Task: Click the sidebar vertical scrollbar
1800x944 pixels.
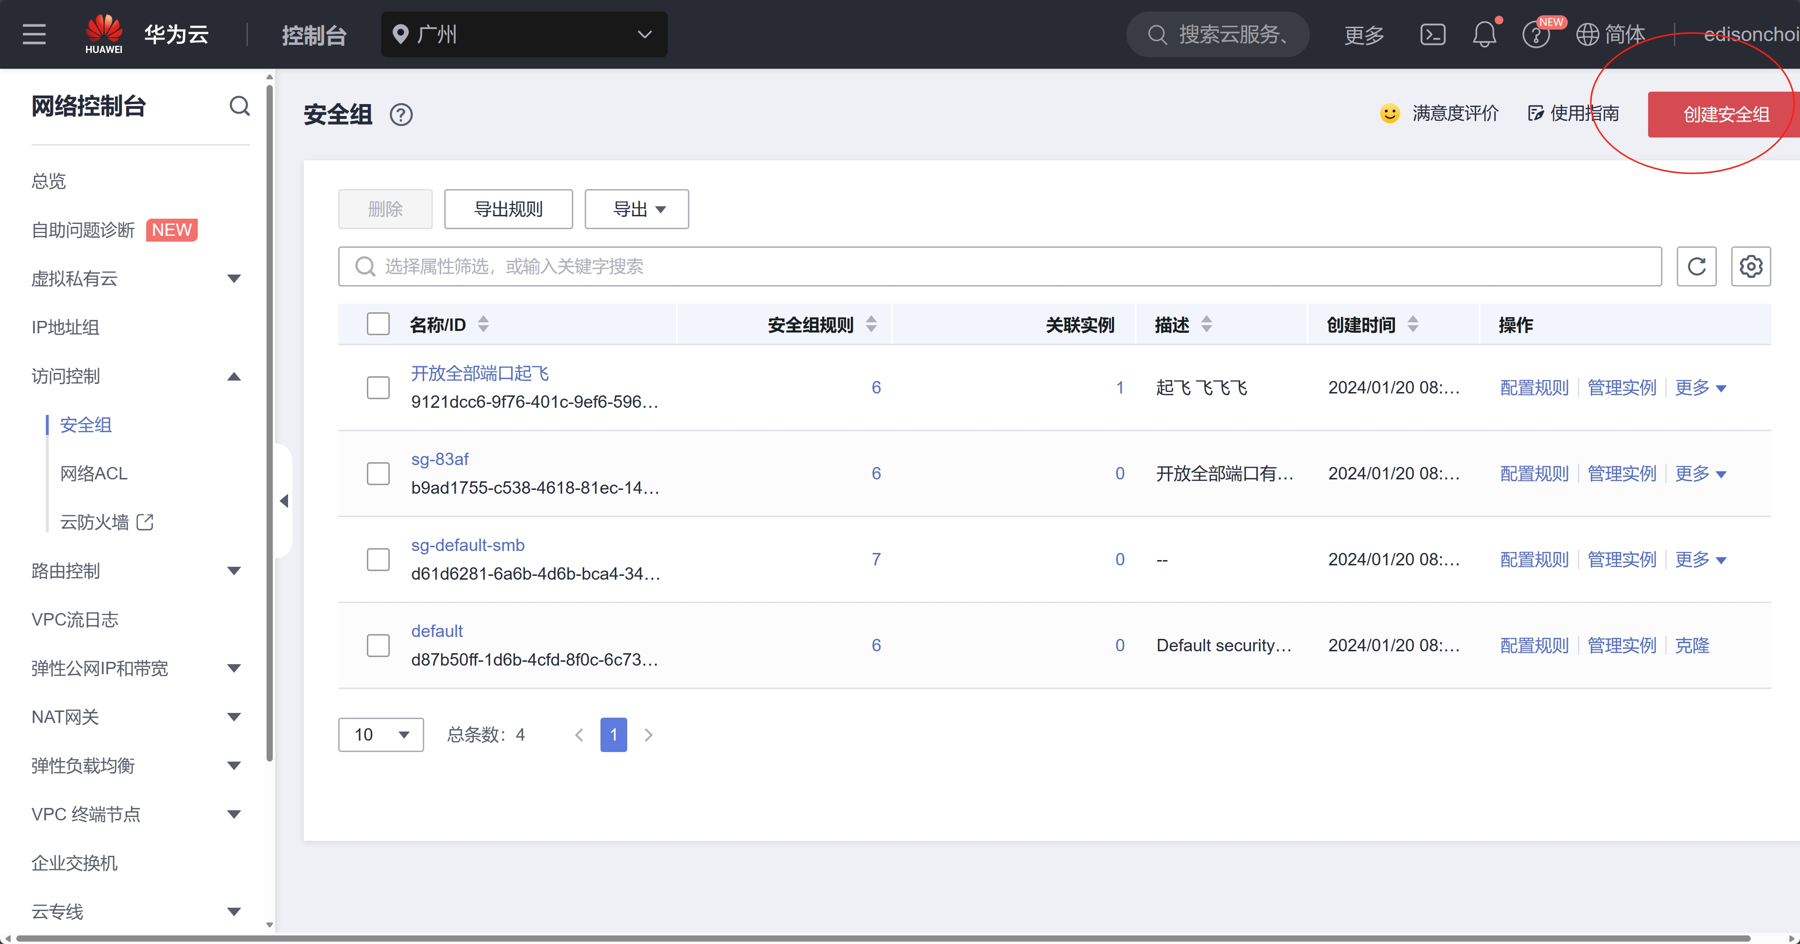Action: pos(270,423)
